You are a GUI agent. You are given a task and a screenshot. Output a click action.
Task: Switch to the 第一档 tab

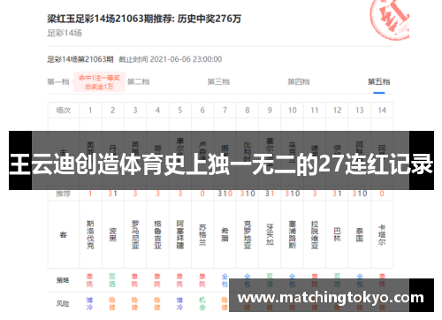pos(58,81)
